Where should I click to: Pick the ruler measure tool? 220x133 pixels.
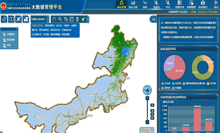tap(66, 19)
